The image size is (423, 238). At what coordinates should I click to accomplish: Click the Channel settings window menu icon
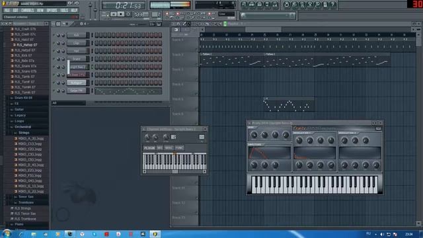[144, 130]
